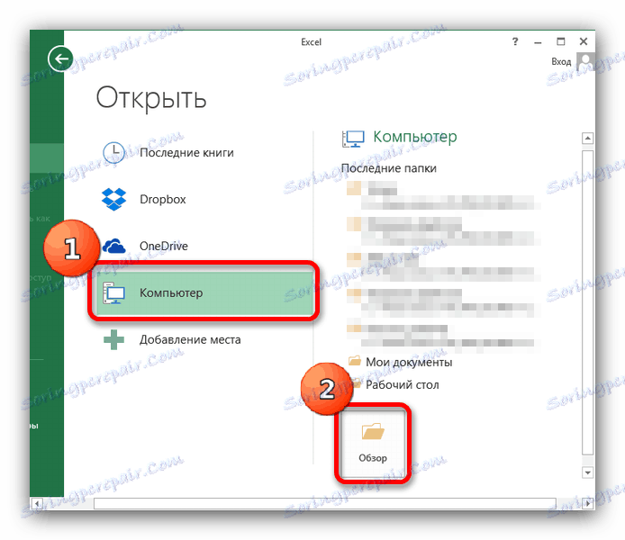Click the vertical scrollbar down arrow
625x540 pixels.
[587, 472]
